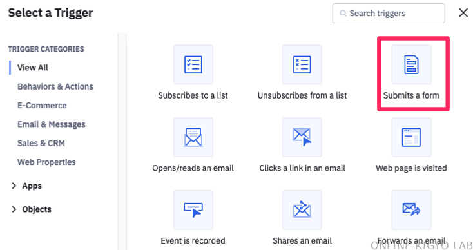Click the "Submits a form" label

point(411,95)
